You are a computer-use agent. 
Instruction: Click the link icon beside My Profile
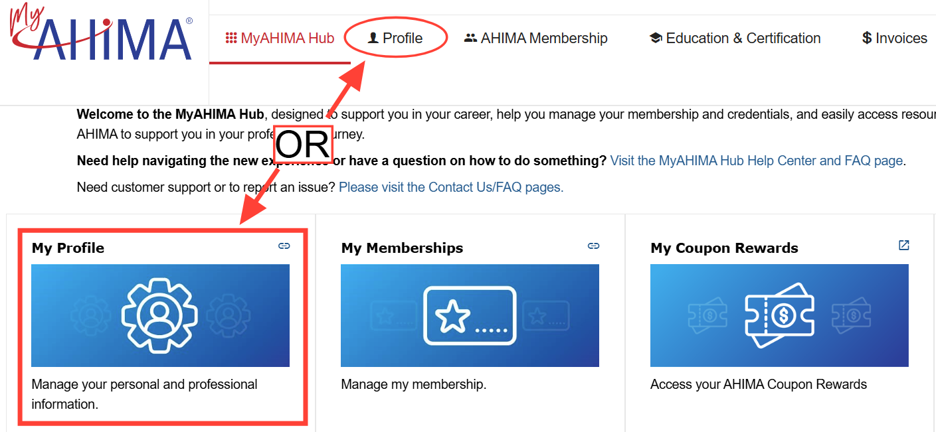click(x=284, y=246)
